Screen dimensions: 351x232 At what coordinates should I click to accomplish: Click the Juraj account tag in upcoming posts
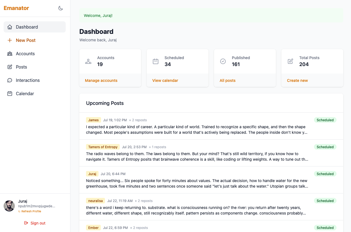coord(92,174)
